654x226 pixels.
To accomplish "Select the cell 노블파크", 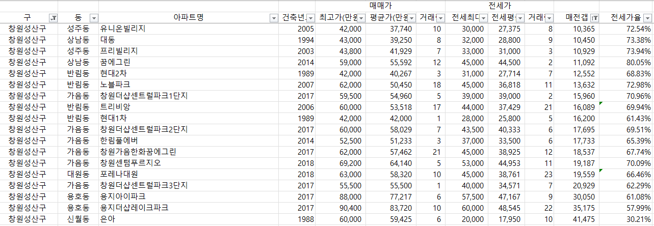I will (189, 84).
